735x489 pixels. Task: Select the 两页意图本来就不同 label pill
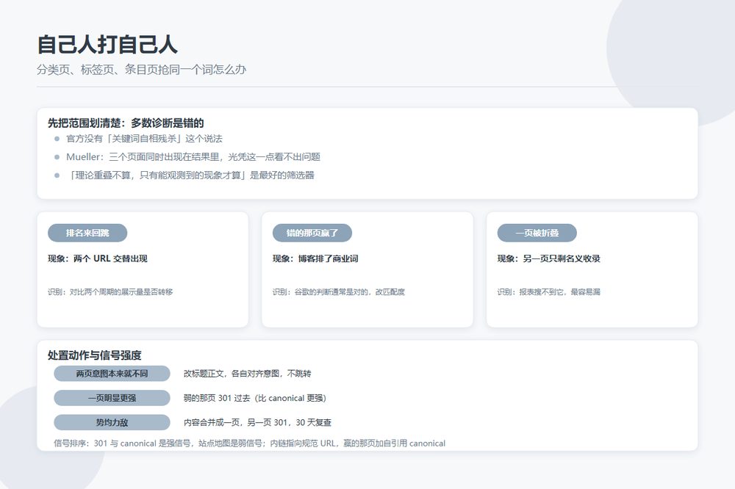tap(112, 373)
